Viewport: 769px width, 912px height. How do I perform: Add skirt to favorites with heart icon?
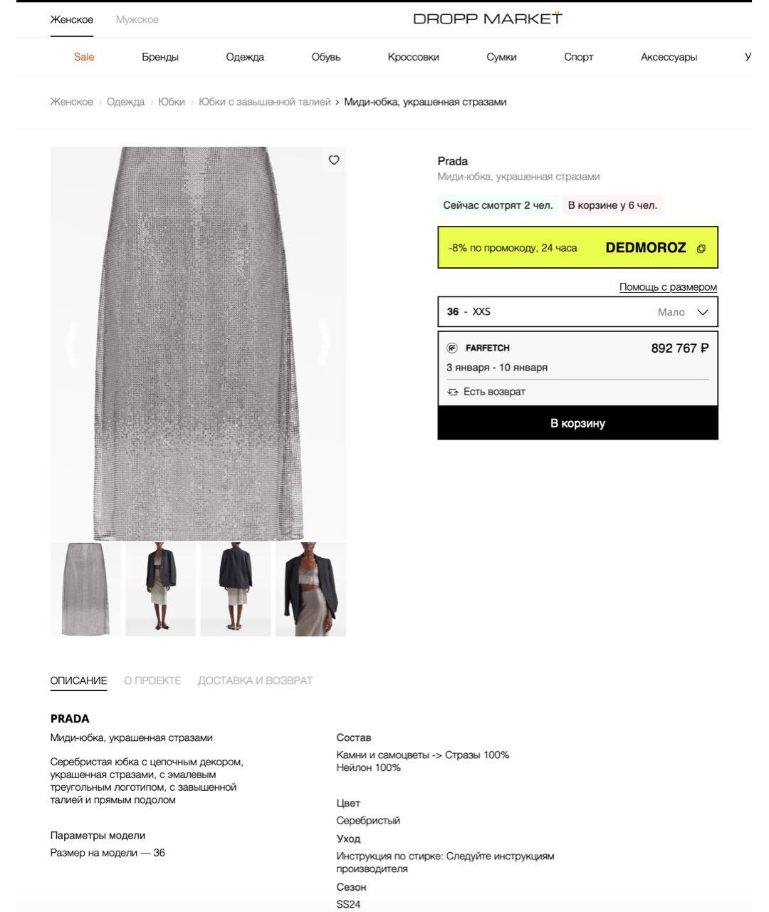click(334, 160)
